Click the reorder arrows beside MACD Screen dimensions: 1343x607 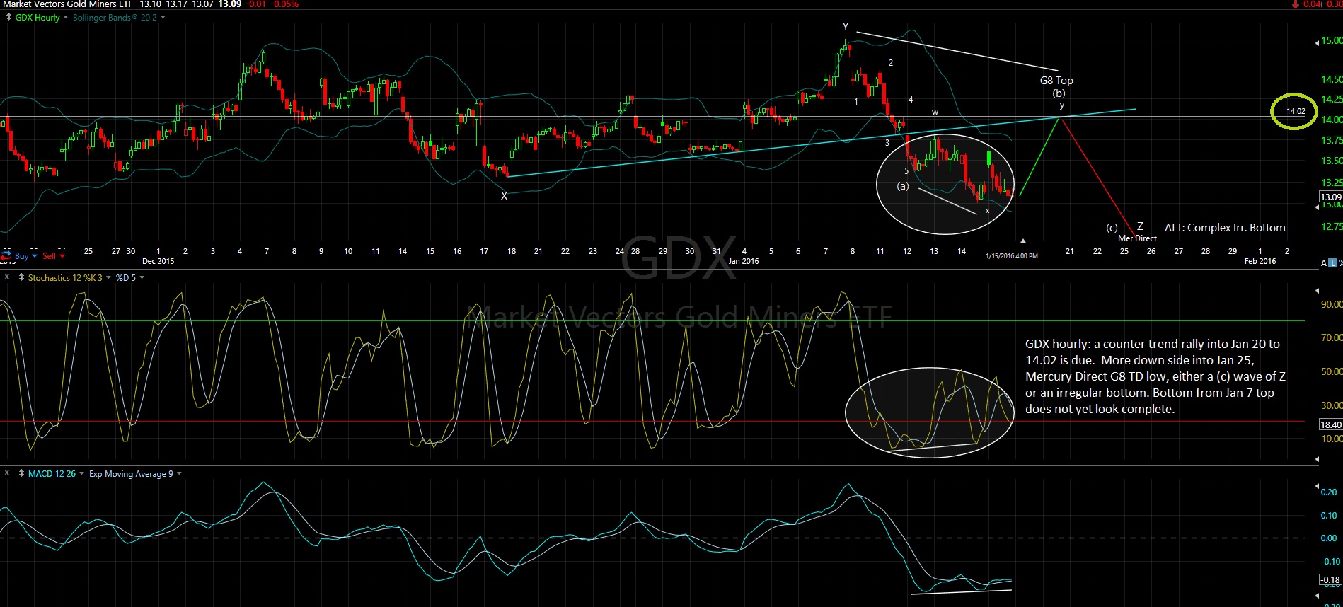coord(21,473)
